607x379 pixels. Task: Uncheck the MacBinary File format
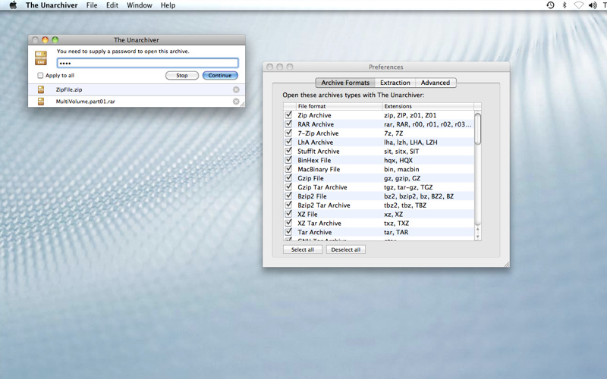click(288, 168)
